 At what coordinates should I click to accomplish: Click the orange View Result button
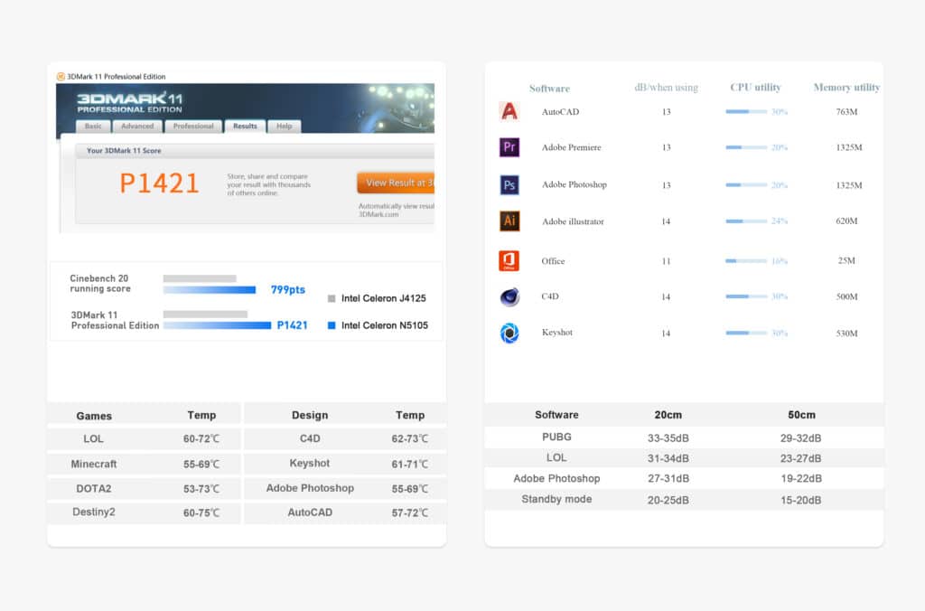click(x=396, y=183)
